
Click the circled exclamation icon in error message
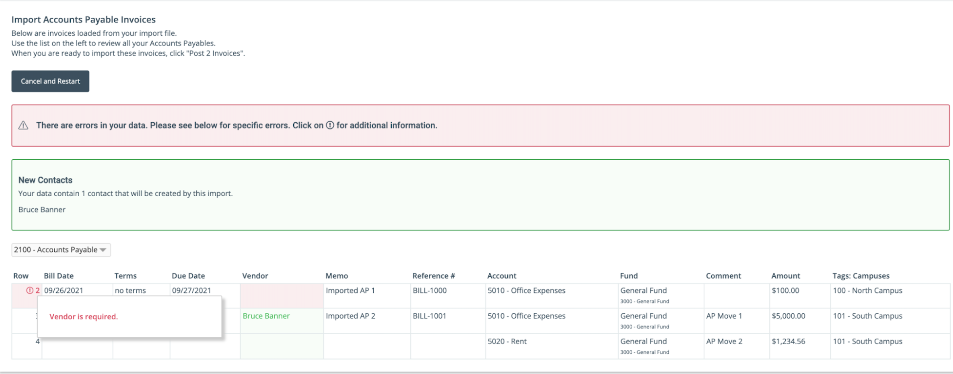pyautogui.click(x=330, y=125)
